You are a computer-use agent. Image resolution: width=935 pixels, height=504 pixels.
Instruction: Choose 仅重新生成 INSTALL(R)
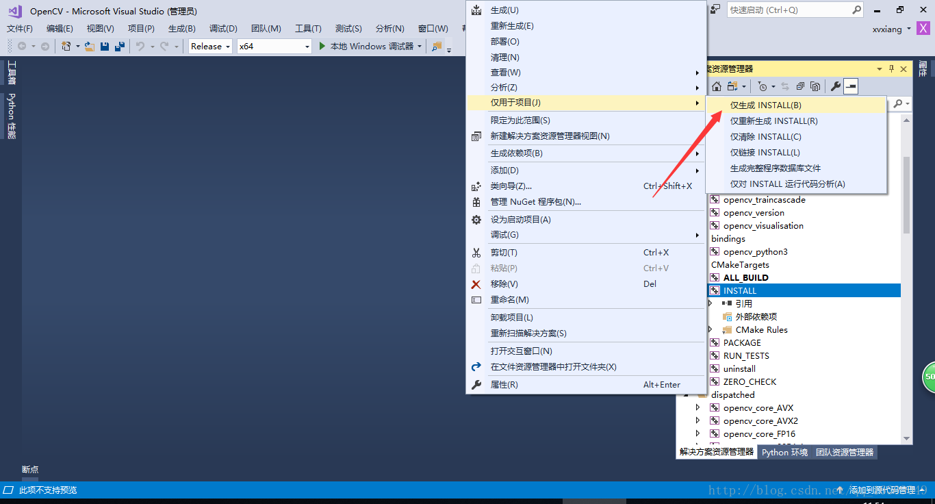(796, 121)
